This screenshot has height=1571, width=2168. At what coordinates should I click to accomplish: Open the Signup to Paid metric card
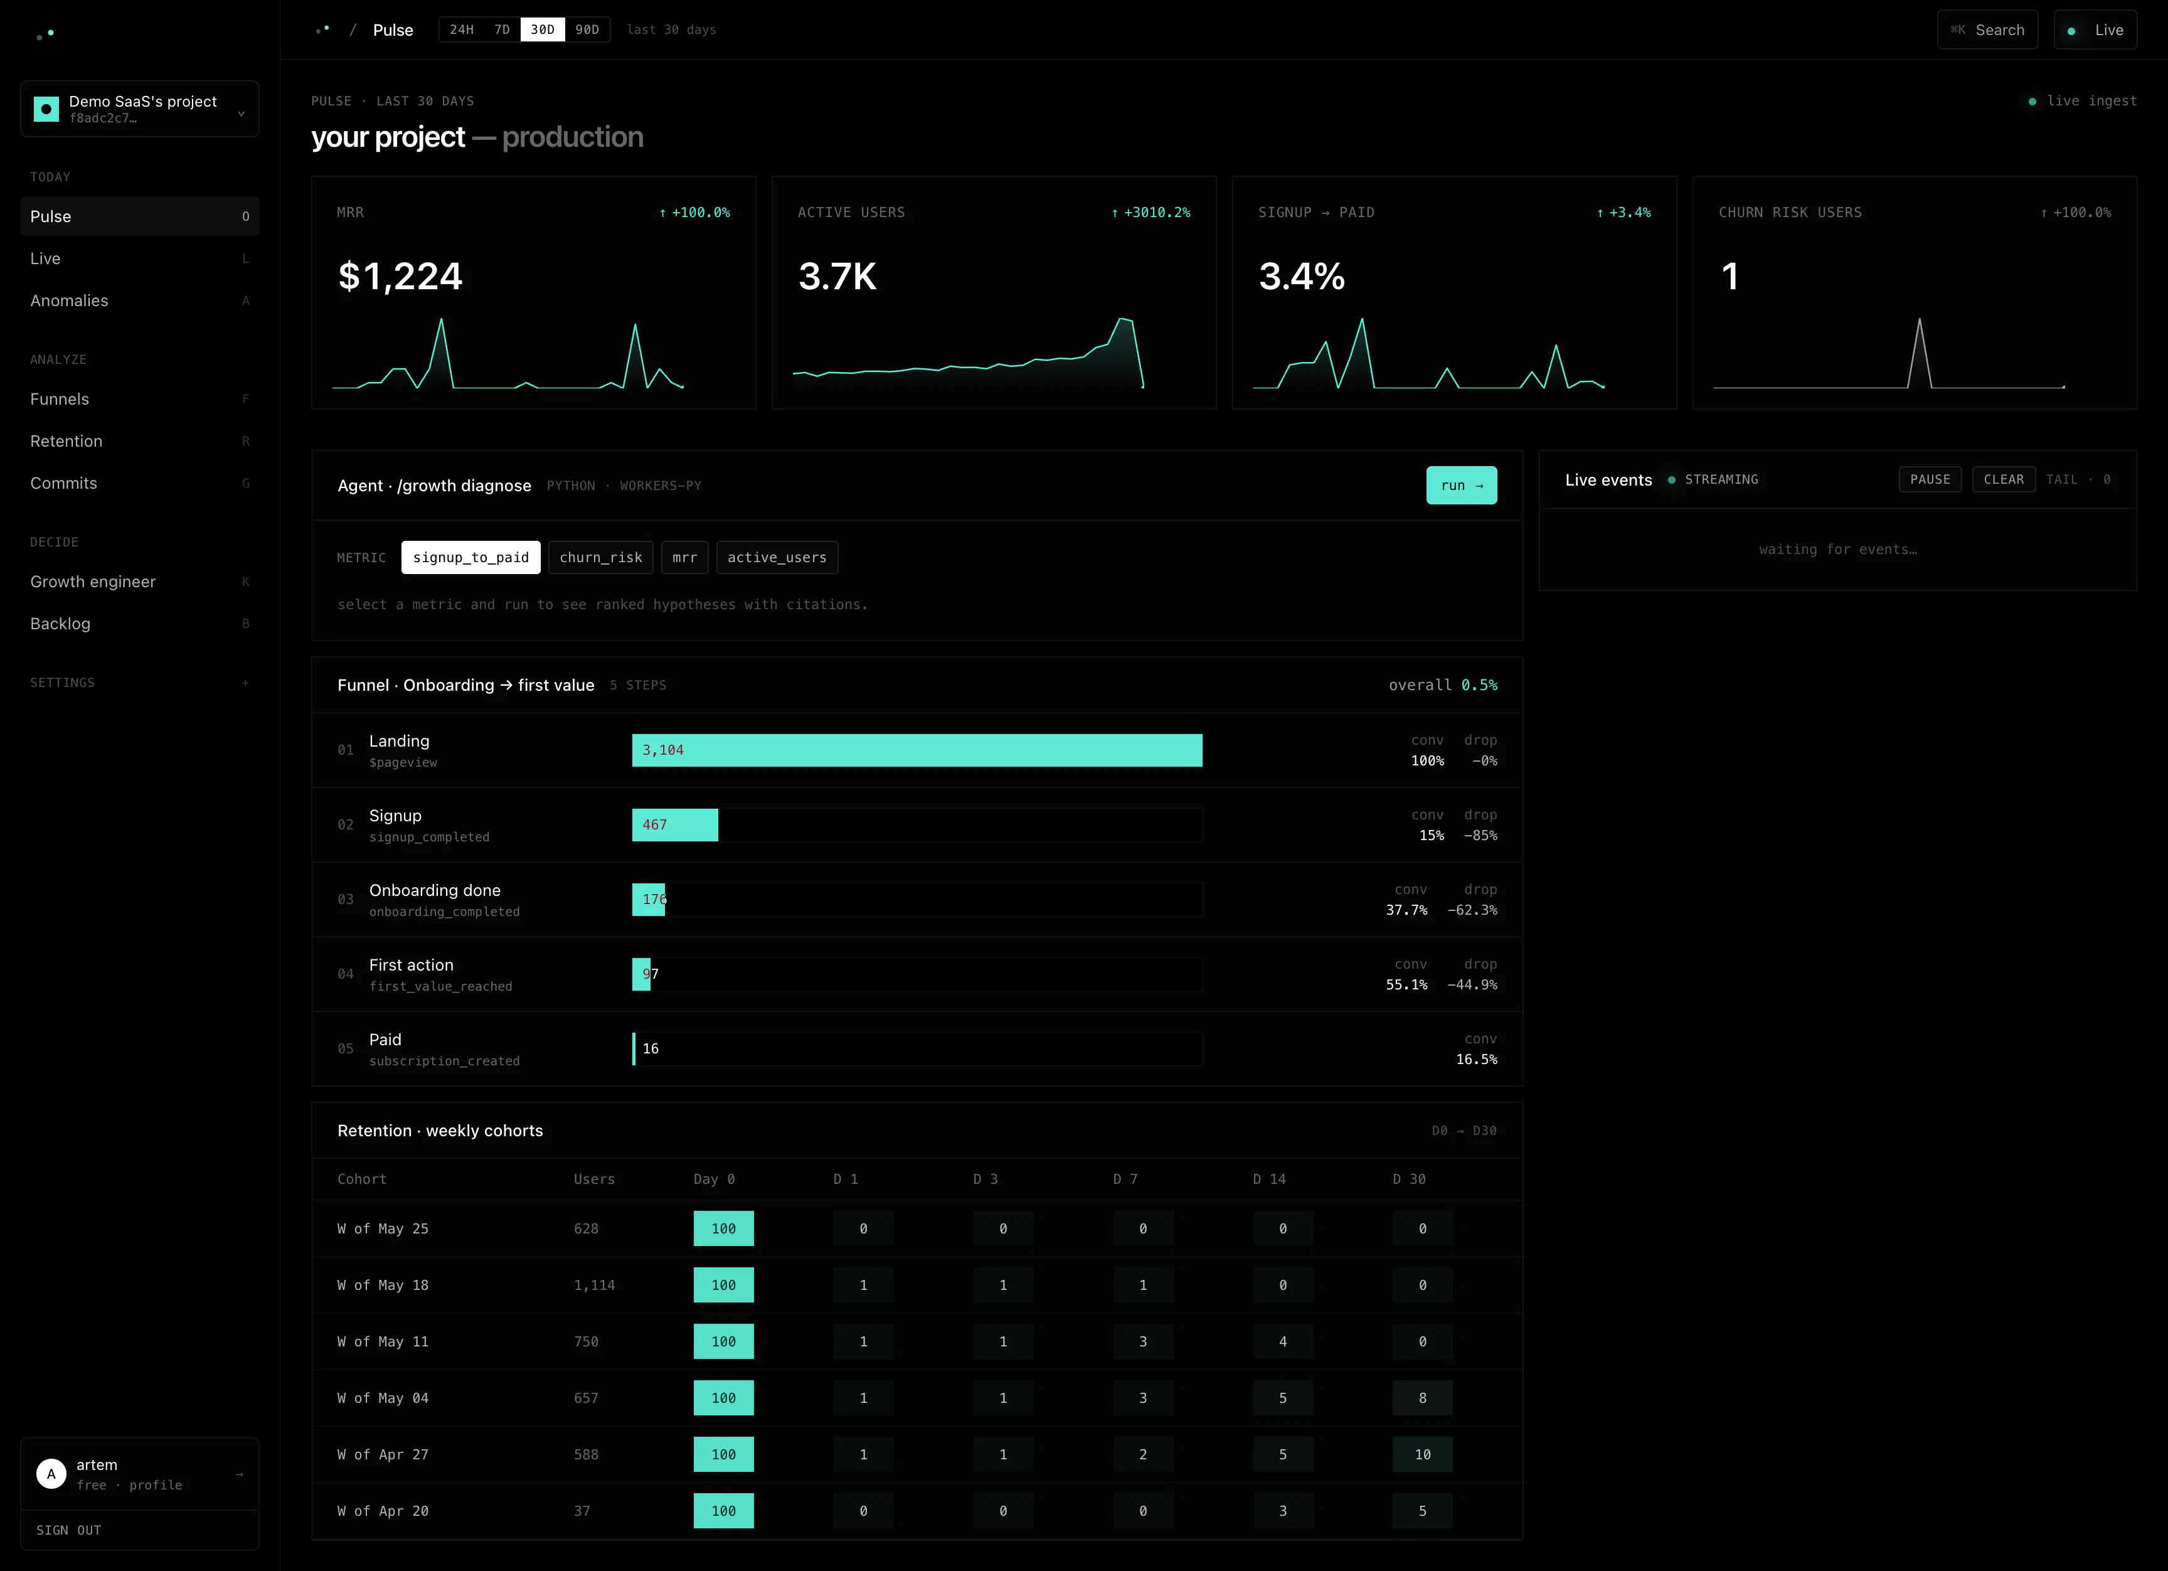pos(1454,292)
